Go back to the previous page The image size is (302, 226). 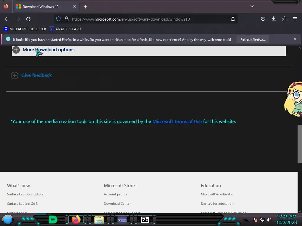pos(7,19)
